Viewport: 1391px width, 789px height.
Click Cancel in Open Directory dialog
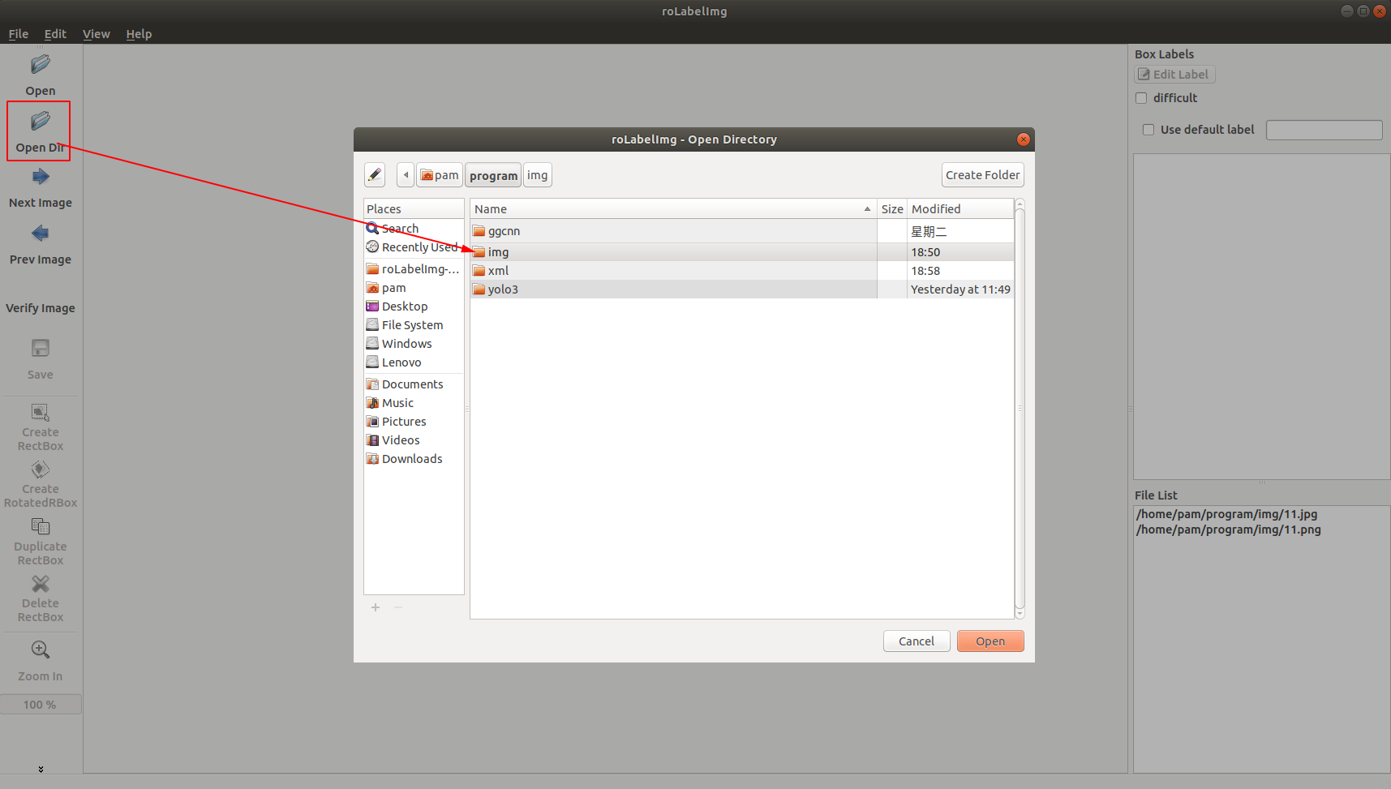click(917, 641)
